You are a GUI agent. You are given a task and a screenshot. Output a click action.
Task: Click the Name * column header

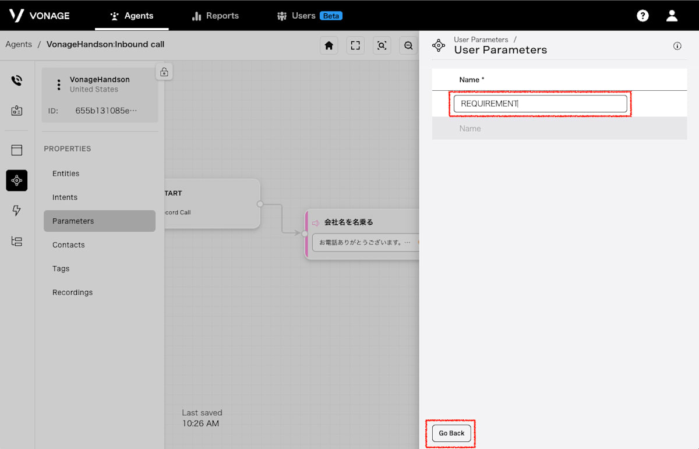(472, 80)
